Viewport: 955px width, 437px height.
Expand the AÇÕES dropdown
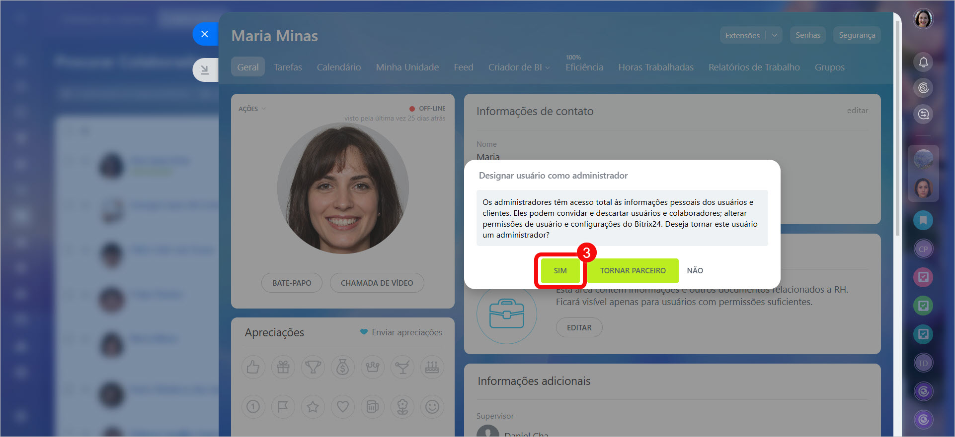pos(252,109)
